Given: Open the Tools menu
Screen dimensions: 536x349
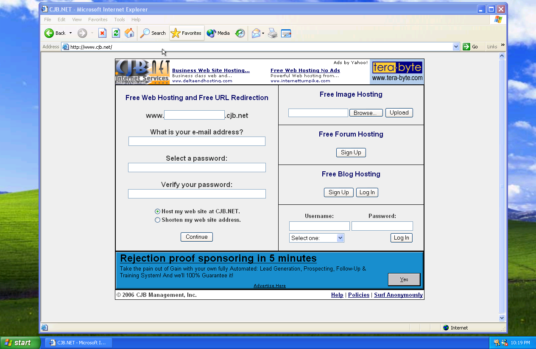Looking at the screenshot, I should click(x=120, y=20).
